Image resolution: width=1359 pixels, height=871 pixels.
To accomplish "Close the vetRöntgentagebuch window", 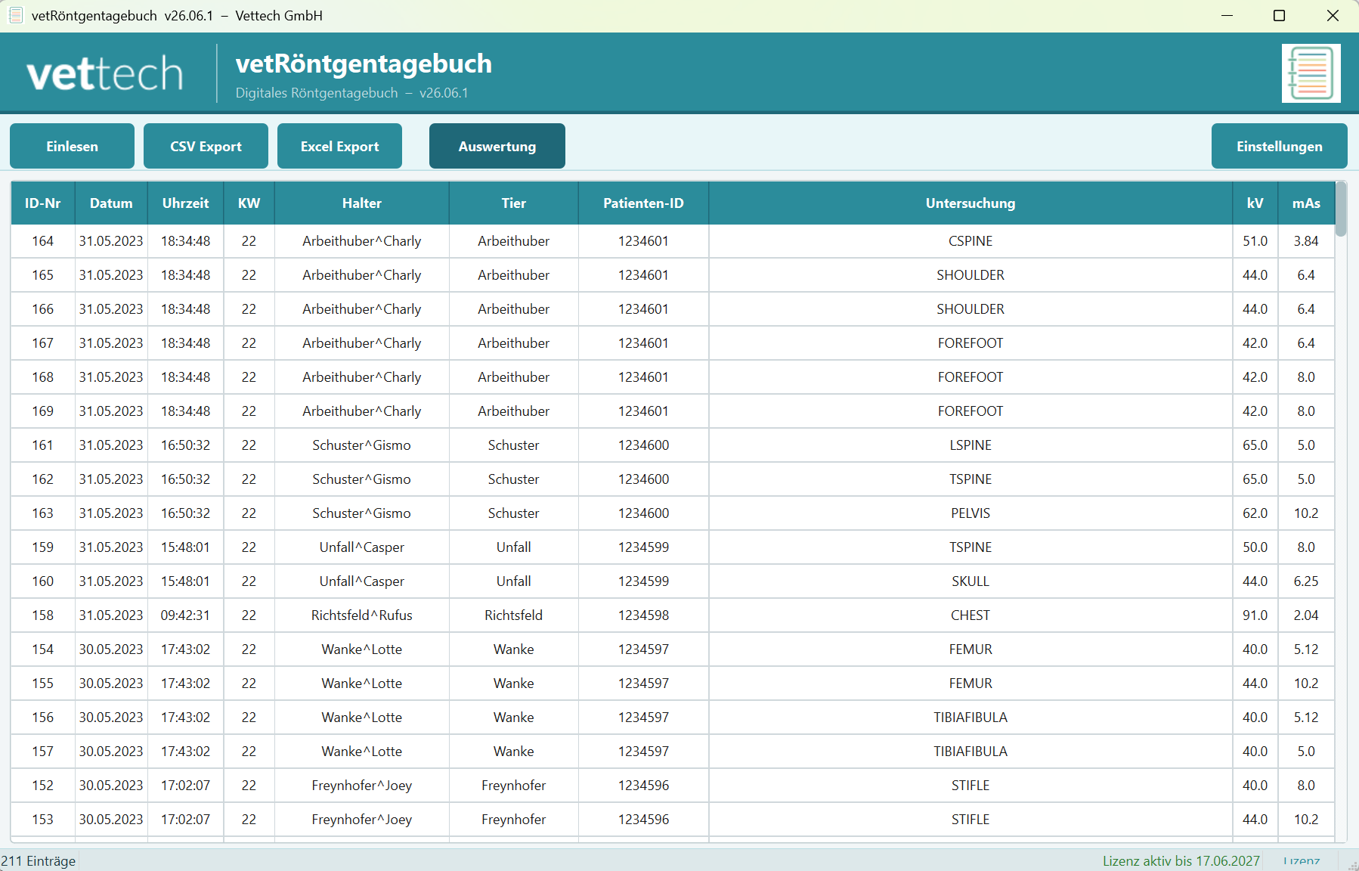I will (x=1333, y=16).
